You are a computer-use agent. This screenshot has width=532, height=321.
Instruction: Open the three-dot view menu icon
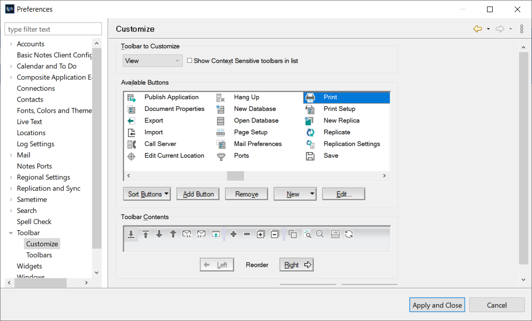point(522,29)
